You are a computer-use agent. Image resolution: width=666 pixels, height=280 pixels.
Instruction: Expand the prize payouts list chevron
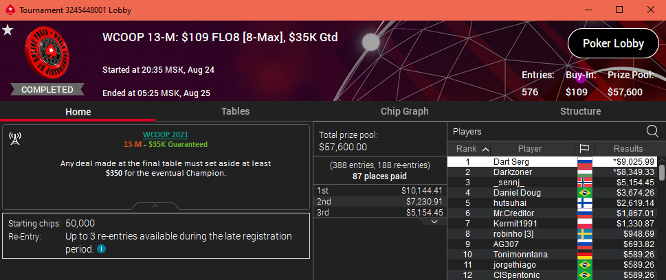pyautogui.click(x=434, y=222)
